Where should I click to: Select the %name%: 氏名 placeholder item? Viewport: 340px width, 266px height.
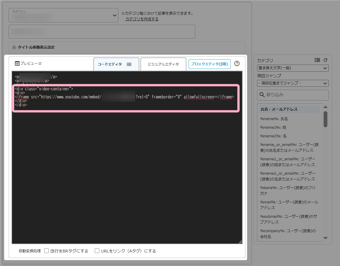point(274,119)
